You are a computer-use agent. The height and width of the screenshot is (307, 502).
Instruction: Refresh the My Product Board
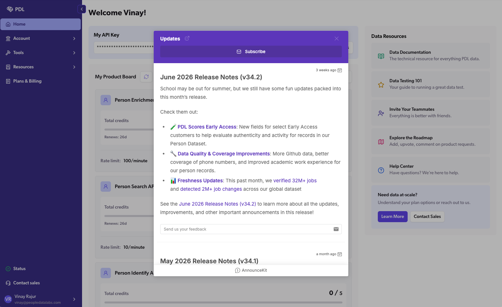tap(146, 77)
